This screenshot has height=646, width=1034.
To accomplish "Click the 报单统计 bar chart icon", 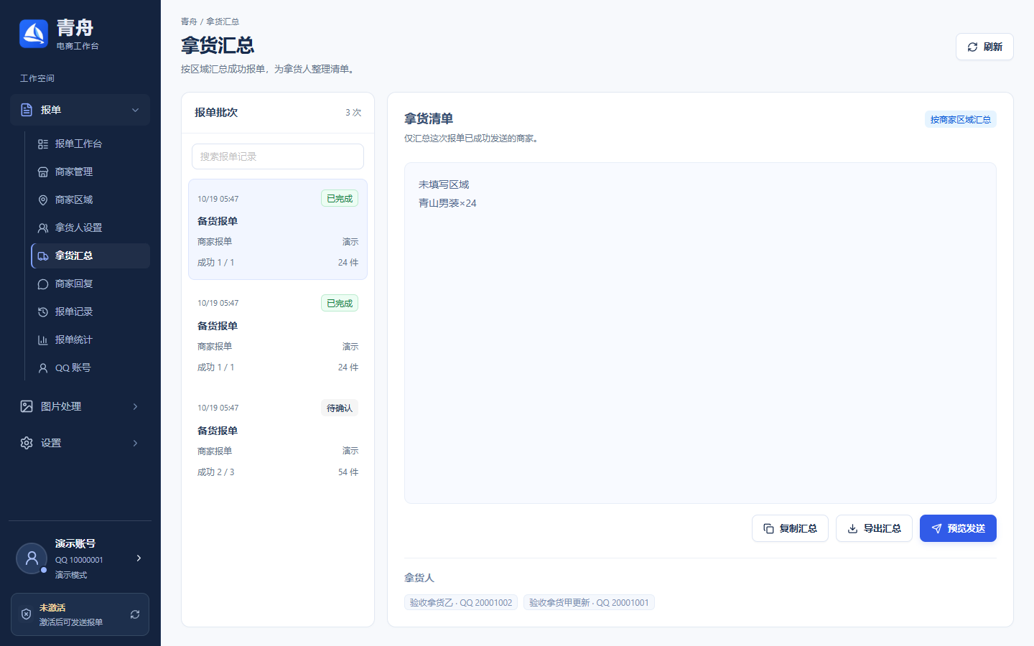I will (43, 340).
